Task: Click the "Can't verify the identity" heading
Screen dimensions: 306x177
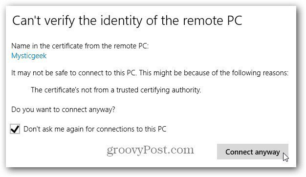Action: click(127, 21)
